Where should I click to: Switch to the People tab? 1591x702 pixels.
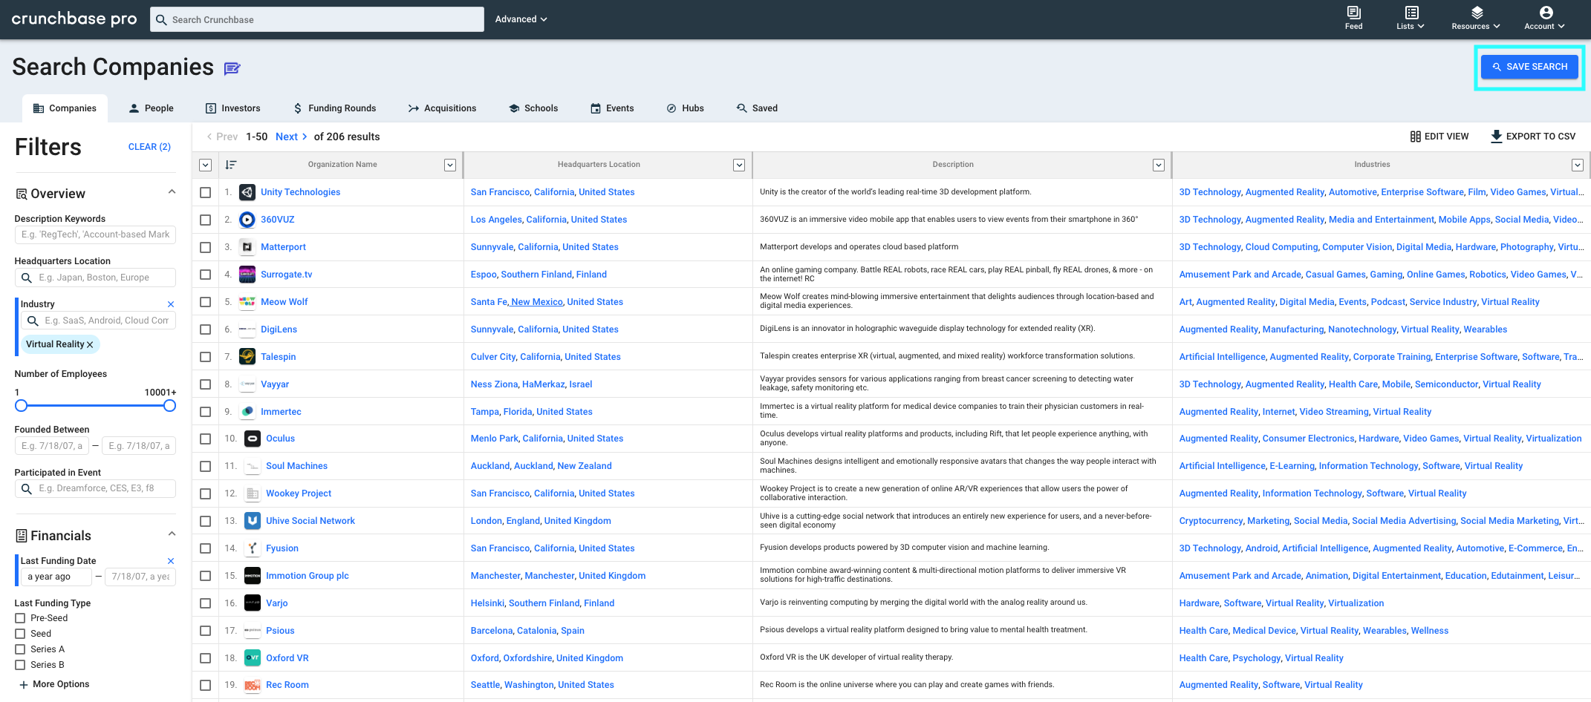coord(151,108)
